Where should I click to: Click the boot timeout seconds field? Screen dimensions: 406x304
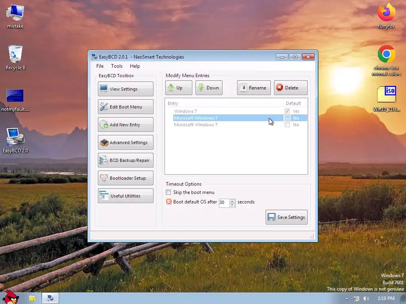[x=224, y=202]
